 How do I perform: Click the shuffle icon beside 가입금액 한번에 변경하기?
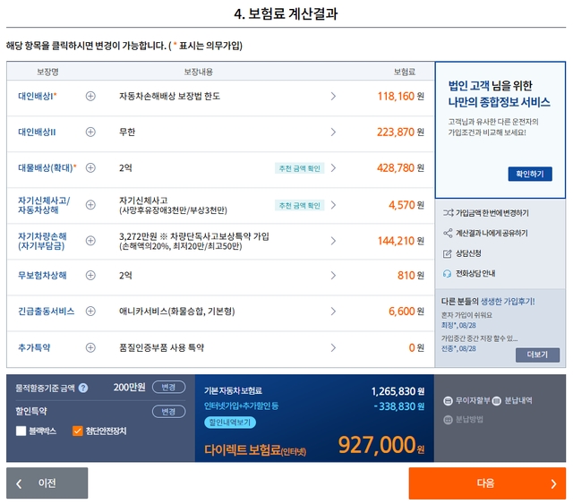[x=448, y=213]
